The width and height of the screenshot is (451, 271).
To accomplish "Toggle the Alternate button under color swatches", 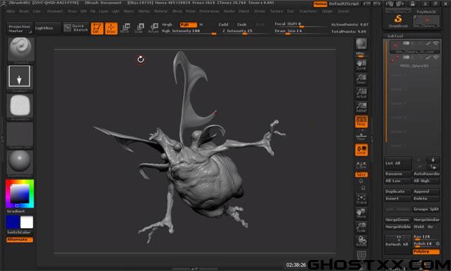I will click(x=20, y=240).
